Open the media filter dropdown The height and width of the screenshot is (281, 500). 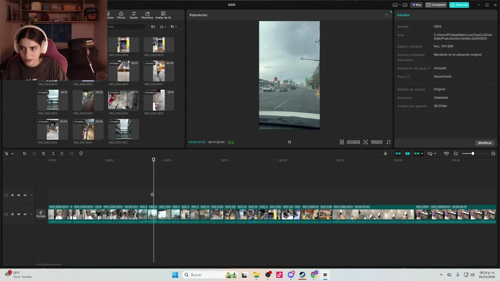(x=173, y=27)
